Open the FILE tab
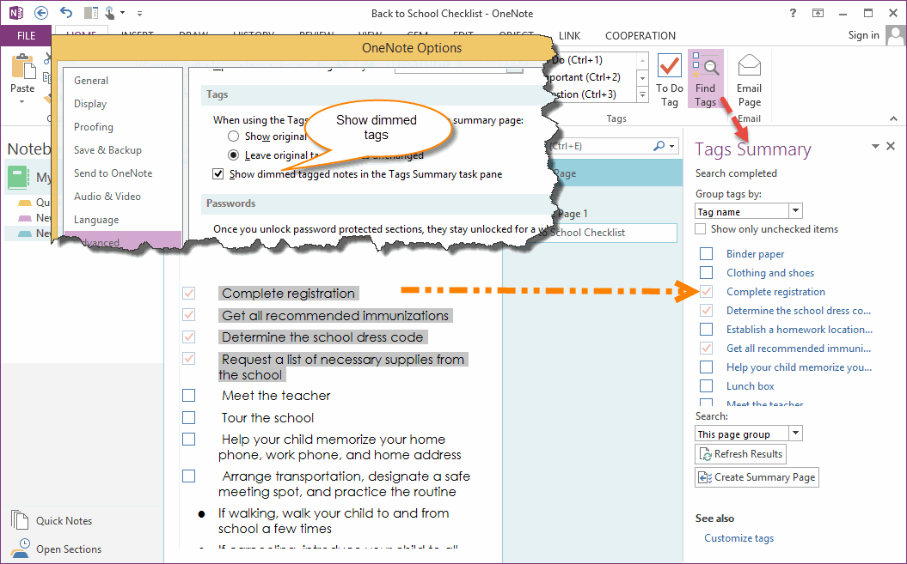 click(x=26, y=36)
